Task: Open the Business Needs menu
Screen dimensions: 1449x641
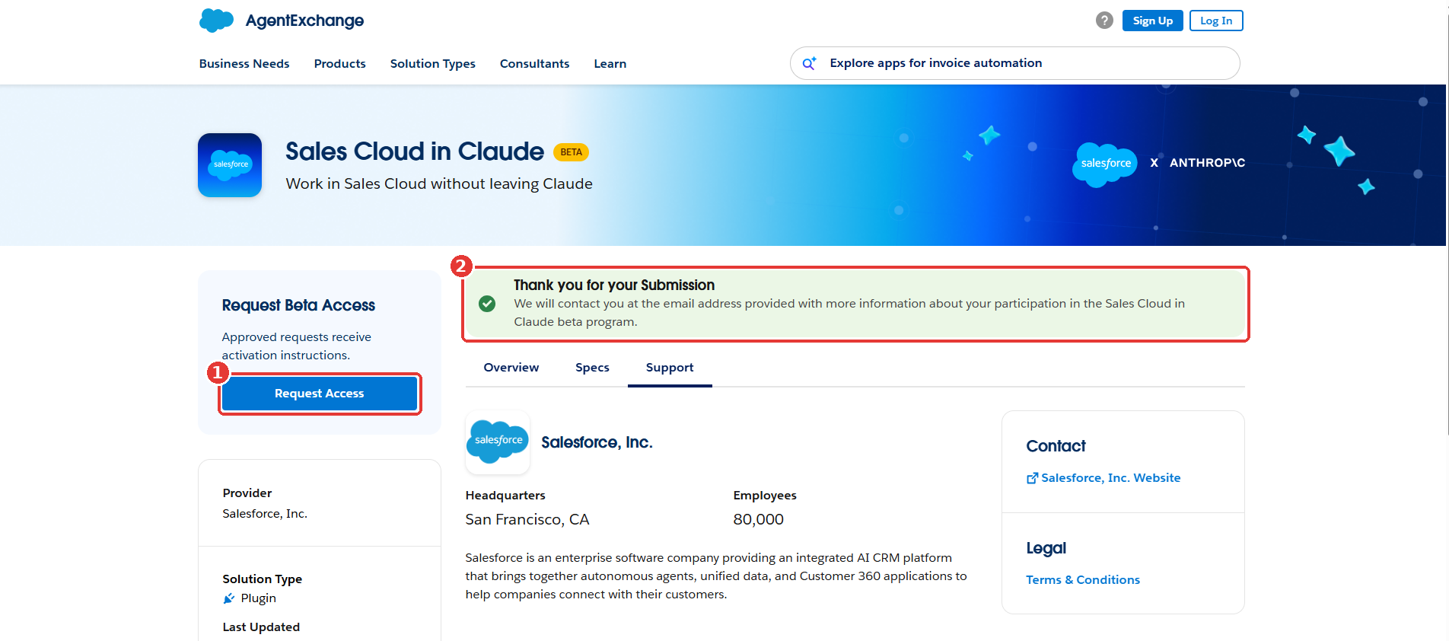Action: point(244,64)
